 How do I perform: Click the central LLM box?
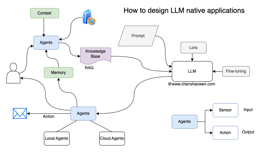(192, 71)
